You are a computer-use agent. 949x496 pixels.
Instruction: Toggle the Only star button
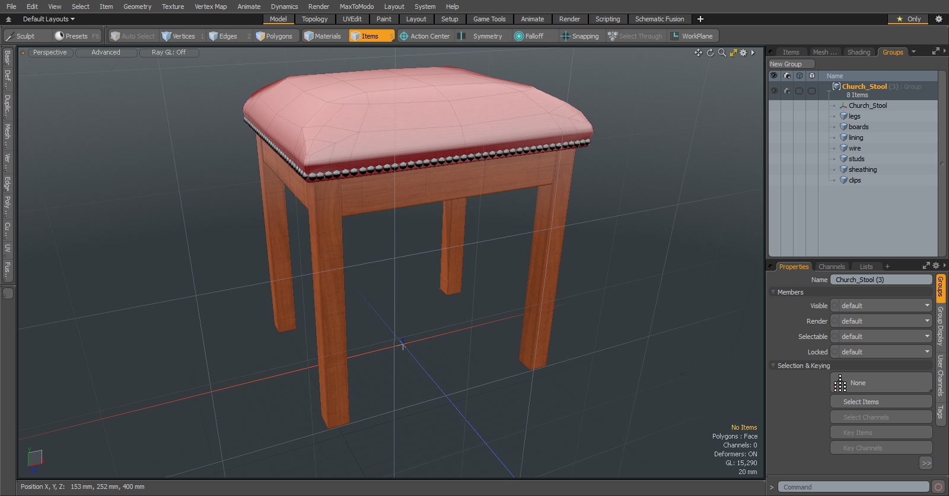click(908, 19)
